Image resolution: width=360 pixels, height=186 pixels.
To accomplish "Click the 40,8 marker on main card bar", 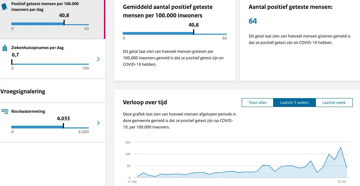I will coord(194,32).
